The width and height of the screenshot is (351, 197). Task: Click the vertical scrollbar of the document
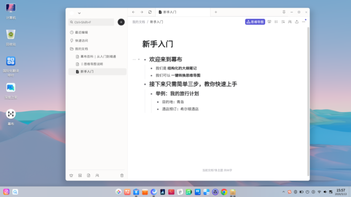pyautogui.click(x=308, y=101)
